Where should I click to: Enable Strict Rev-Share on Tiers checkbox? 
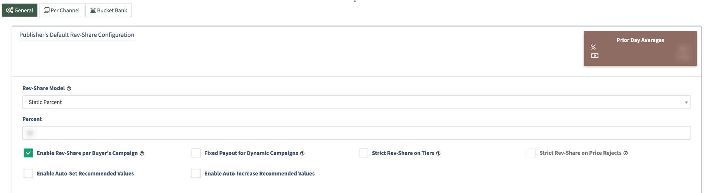(x=363, y=153)
